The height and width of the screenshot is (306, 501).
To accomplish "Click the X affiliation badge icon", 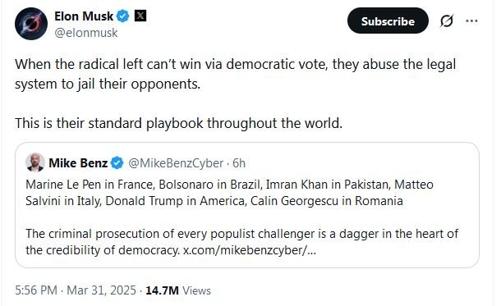I will click(x=140, y=16).
